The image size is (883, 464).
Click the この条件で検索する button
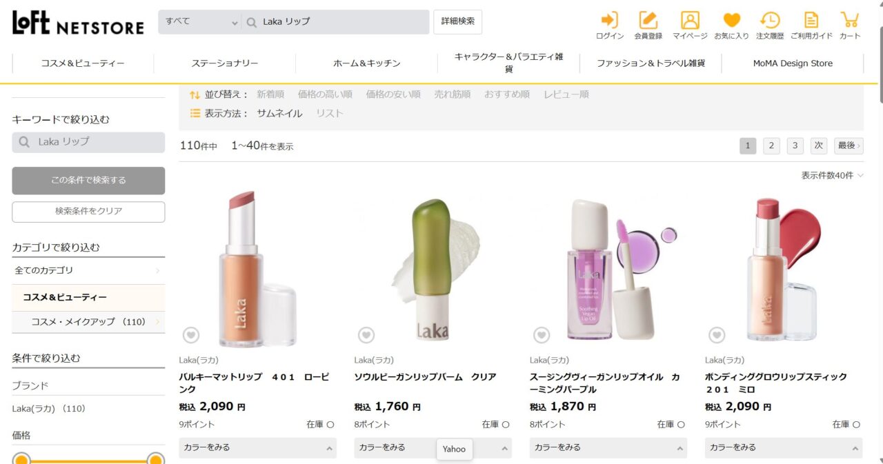pyautogui.click(x=88, y=181)
